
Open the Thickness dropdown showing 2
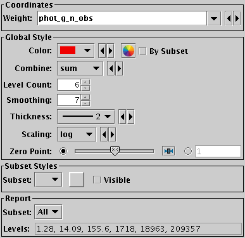(x=85, y=117)
